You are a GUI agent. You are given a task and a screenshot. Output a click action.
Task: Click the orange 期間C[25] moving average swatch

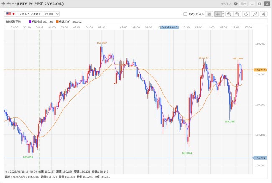(57, 22)
